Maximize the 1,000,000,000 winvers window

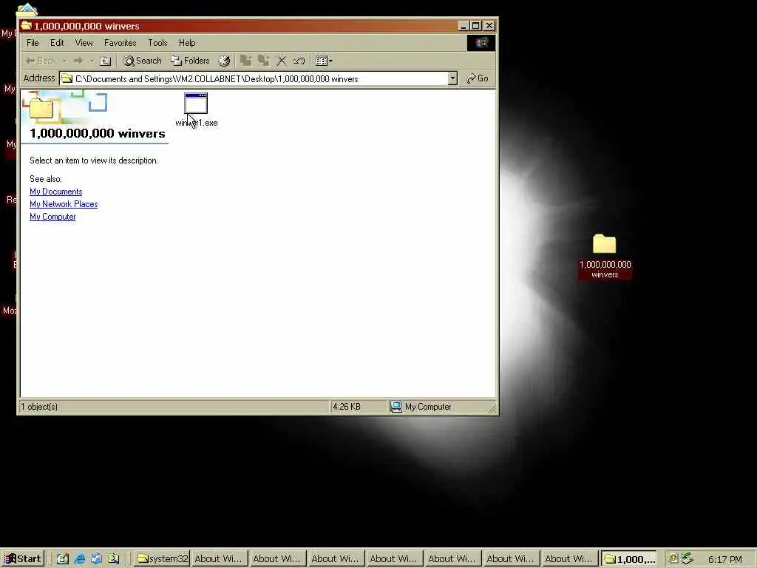(476, 26)
